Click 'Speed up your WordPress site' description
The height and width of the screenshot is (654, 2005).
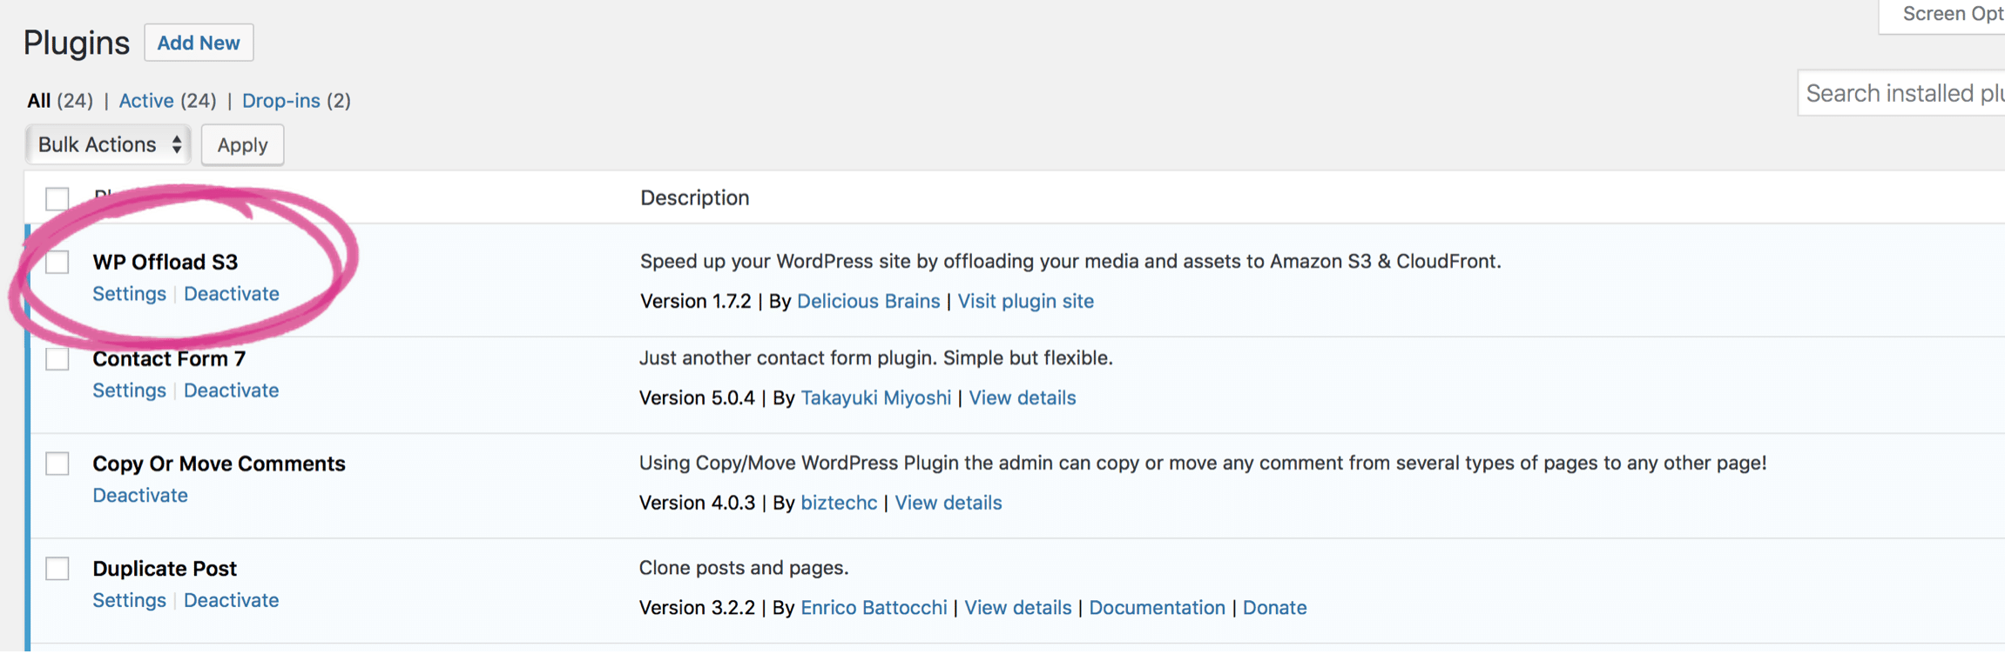[x=1070, y=262]
